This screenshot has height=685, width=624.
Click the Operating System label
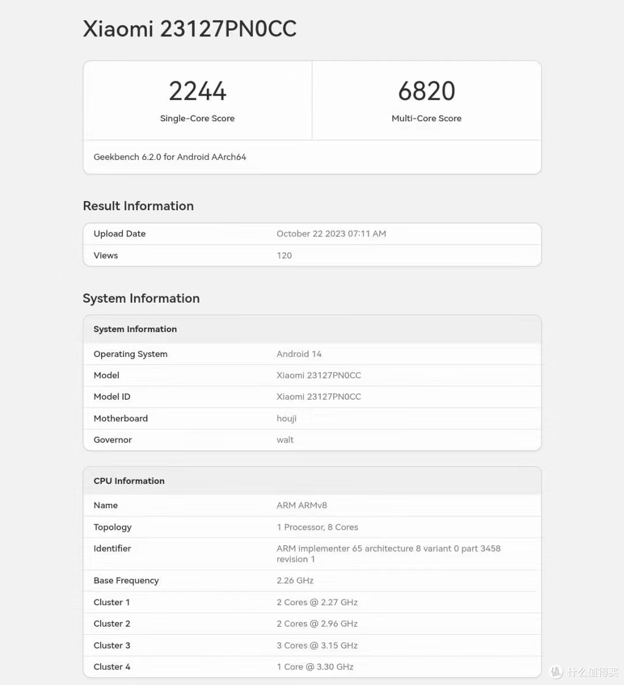click(x=130, y=354)
